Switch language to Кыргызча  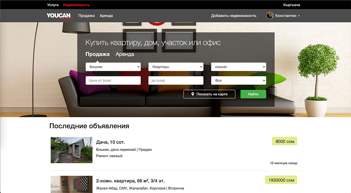coord(292,5)
